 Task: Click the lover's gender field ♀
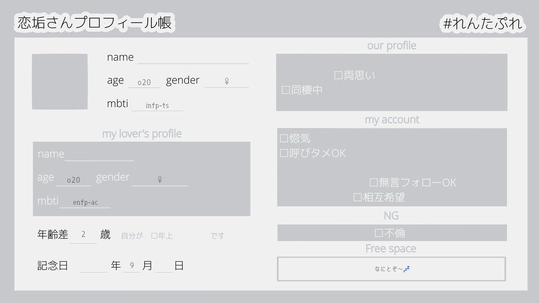tap(160, 180)
